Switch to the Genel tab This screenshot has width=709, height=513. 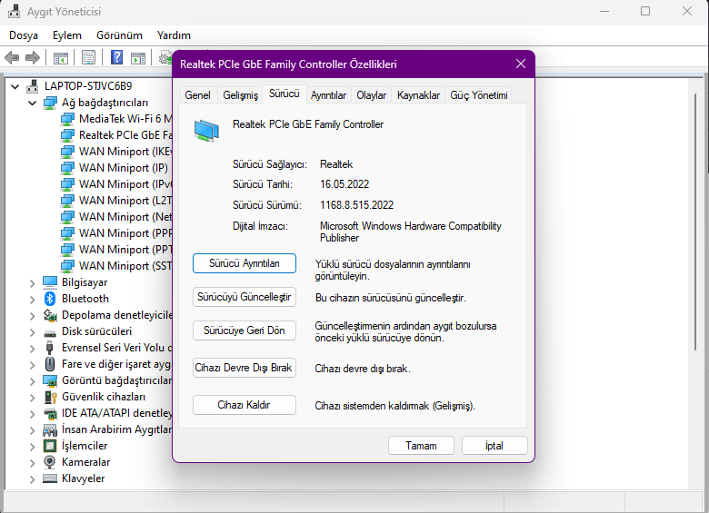(197, 95)
